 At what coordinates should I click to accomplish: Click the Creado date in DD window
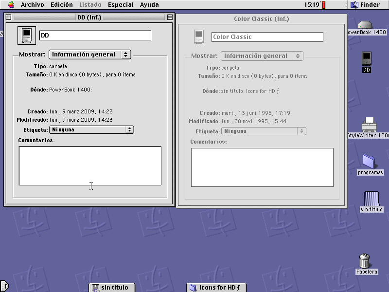81,111
